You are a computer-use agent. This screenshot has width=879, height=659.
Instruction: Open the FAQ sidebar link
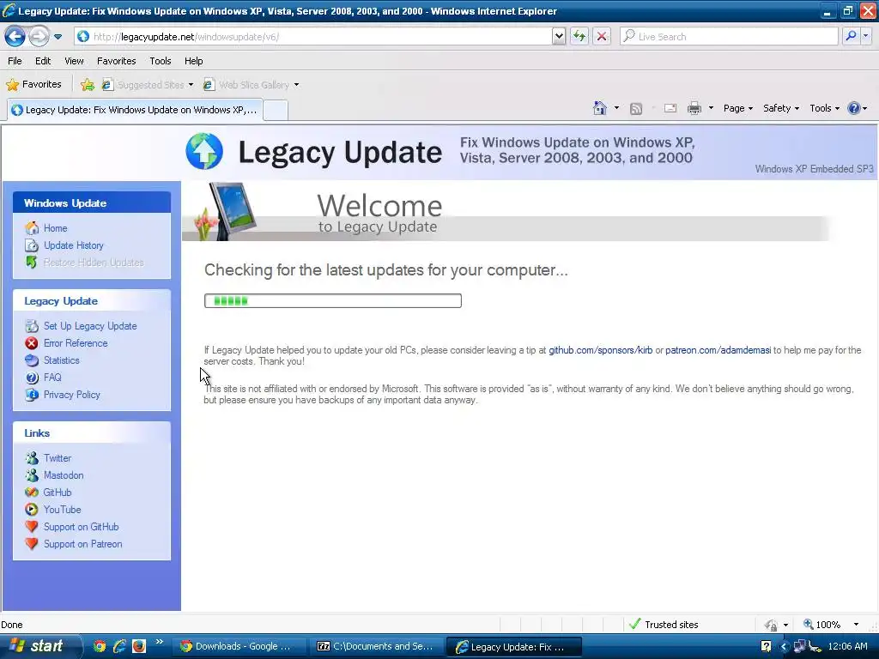point(52,378)
